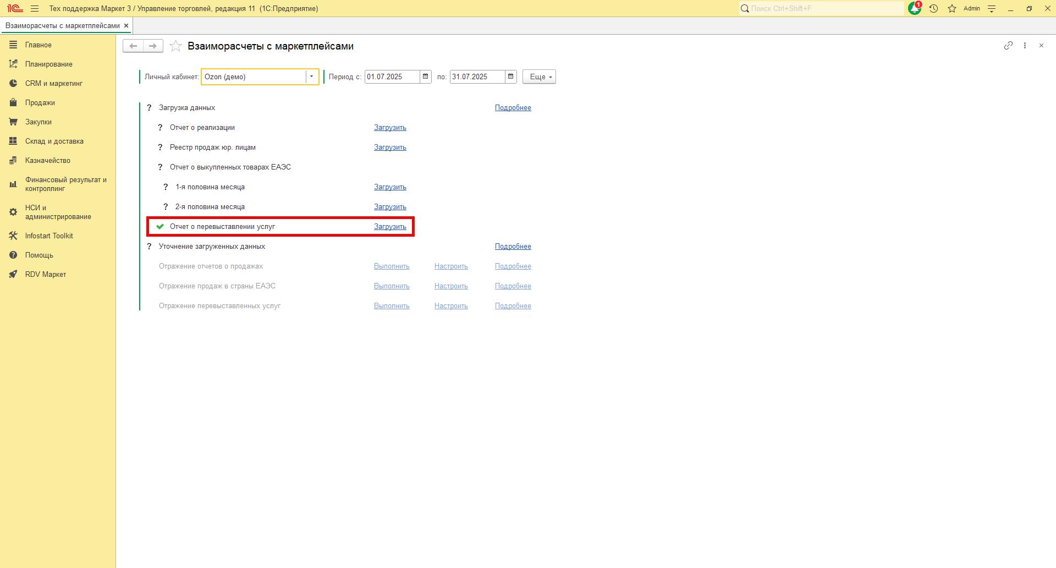Open the history clock icon
Image resolution: width=1056 pixels, height=568 pixels.
pos(933,8)
